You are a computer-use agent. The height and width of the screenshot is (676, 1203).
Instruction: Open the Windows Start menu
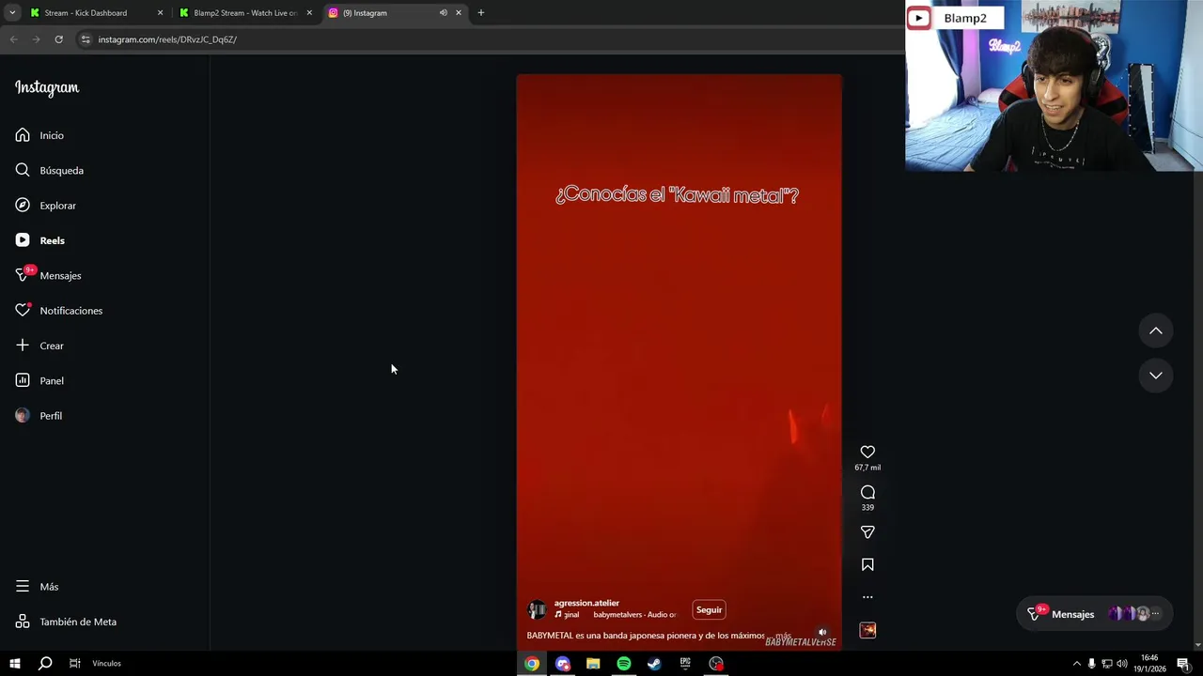click(x=14, y=664)
